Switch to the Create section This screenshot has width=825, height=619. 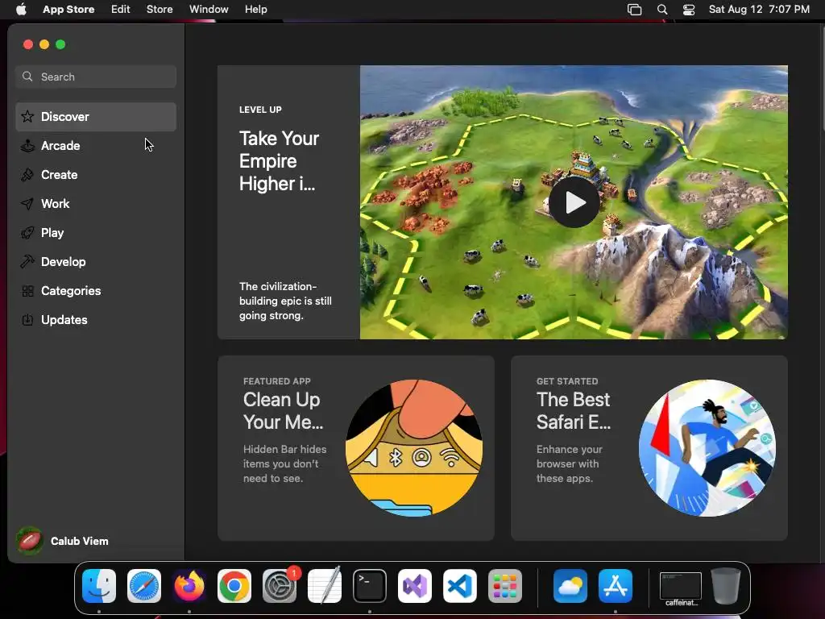tap(96, 175)
